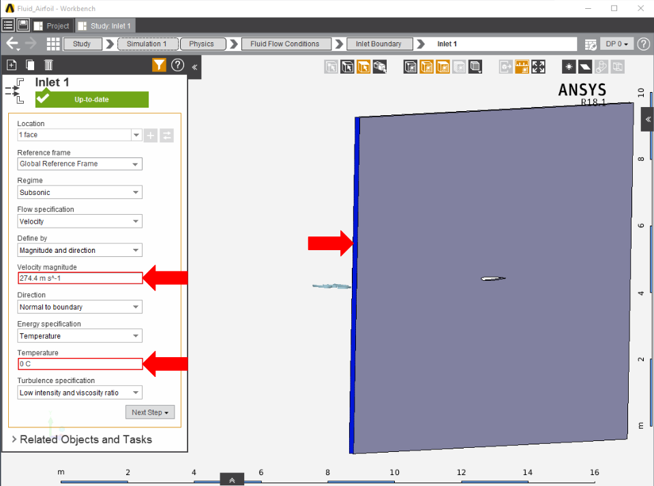Add new object with plus-page icon

[x=12, y=65]
